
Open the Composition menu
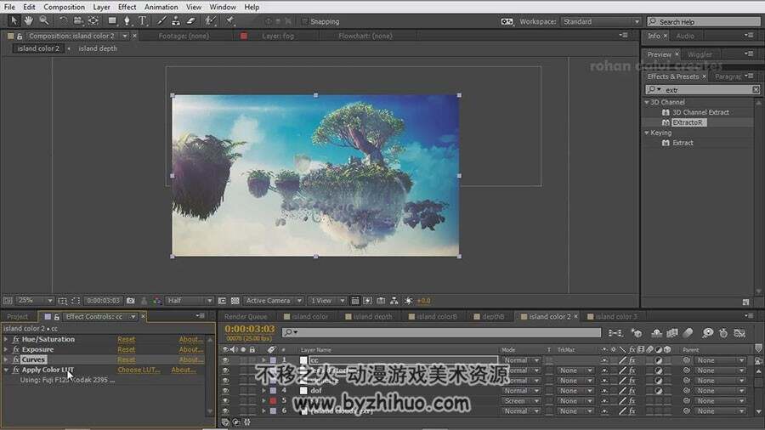click(x=64, y=7)
